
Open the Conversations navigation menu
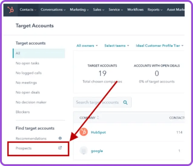tap(53, 10)
